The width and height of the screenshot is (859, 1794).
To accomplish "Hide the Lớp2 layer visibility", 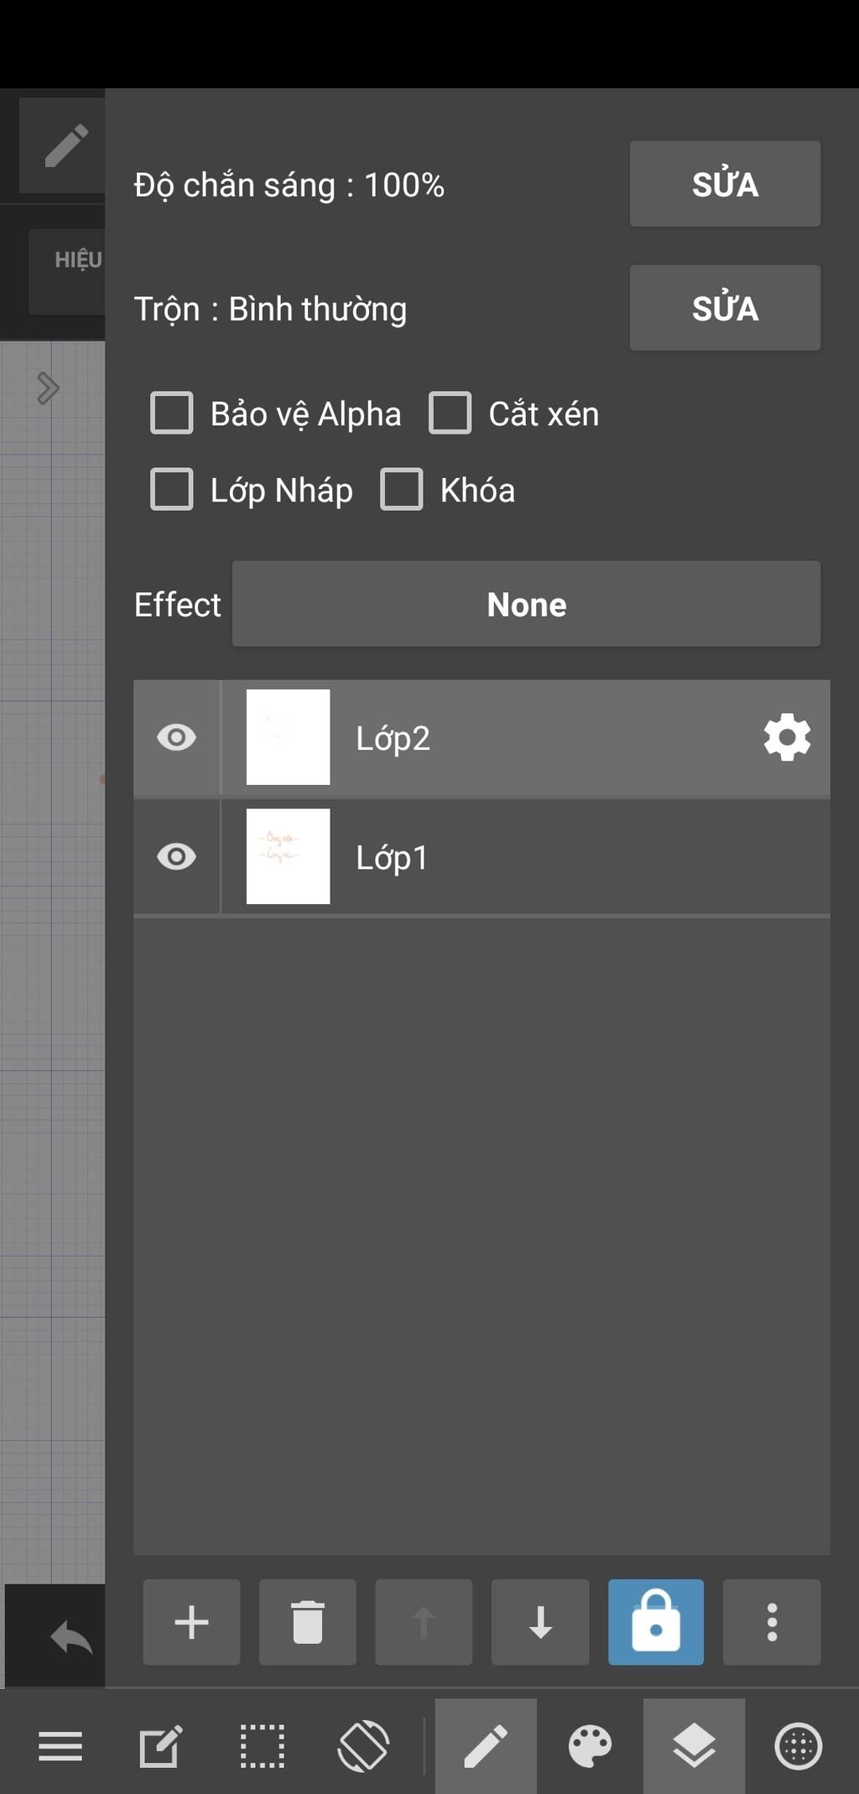I will point(176,737).
